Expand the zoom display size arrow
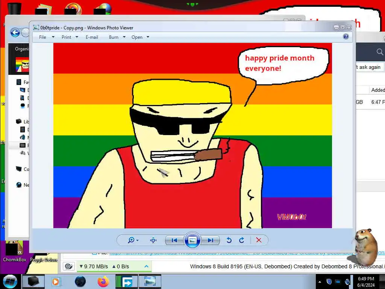The width and height of the screenshot is (385, 289). click(x=137, y=240)
